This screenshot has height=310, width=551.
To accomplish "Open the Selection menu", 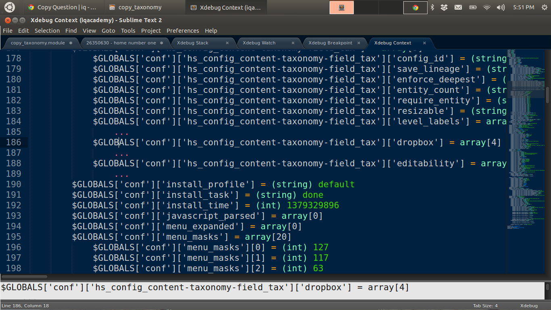I will point(47,31).
